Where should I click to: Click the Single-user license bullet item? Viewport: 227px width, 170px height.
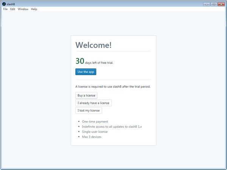click(x=95, y=132)
